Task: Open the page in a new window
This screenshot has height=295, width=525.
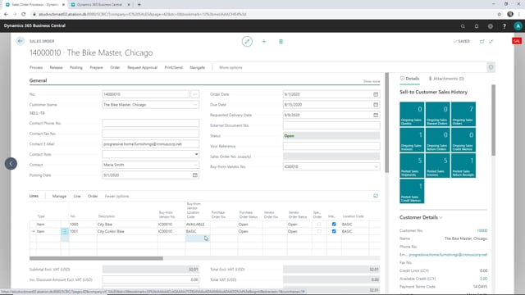Action: tap(482, 42)
